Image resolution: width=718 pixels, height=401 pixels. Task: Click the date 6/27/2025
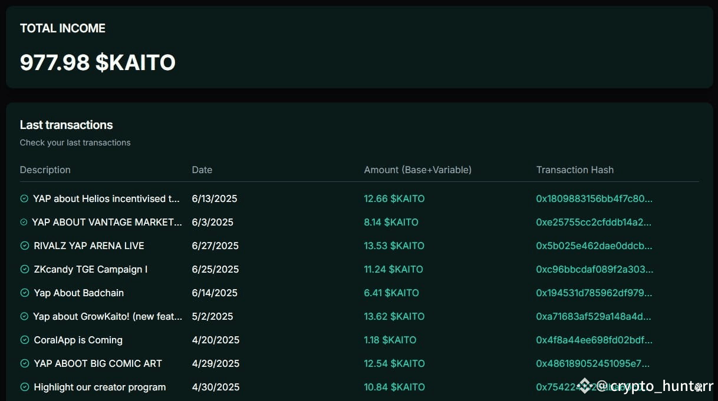click(216, 246)
